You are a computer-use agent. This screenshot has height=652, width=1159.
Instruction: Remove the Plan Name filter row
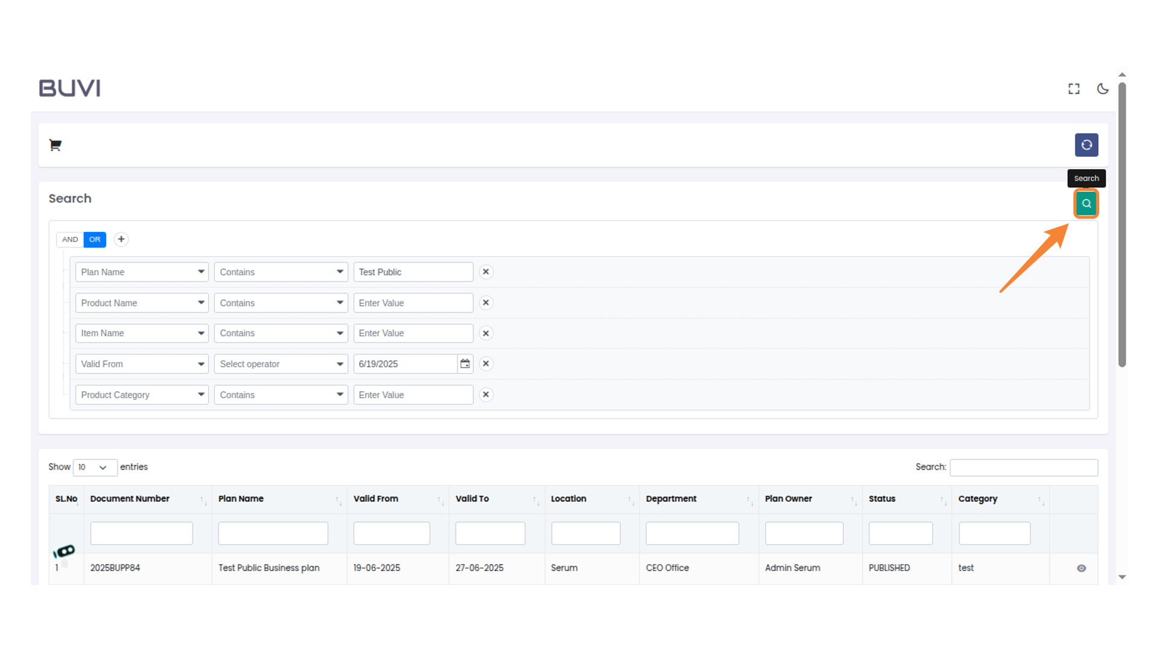[x=485, y=272]
